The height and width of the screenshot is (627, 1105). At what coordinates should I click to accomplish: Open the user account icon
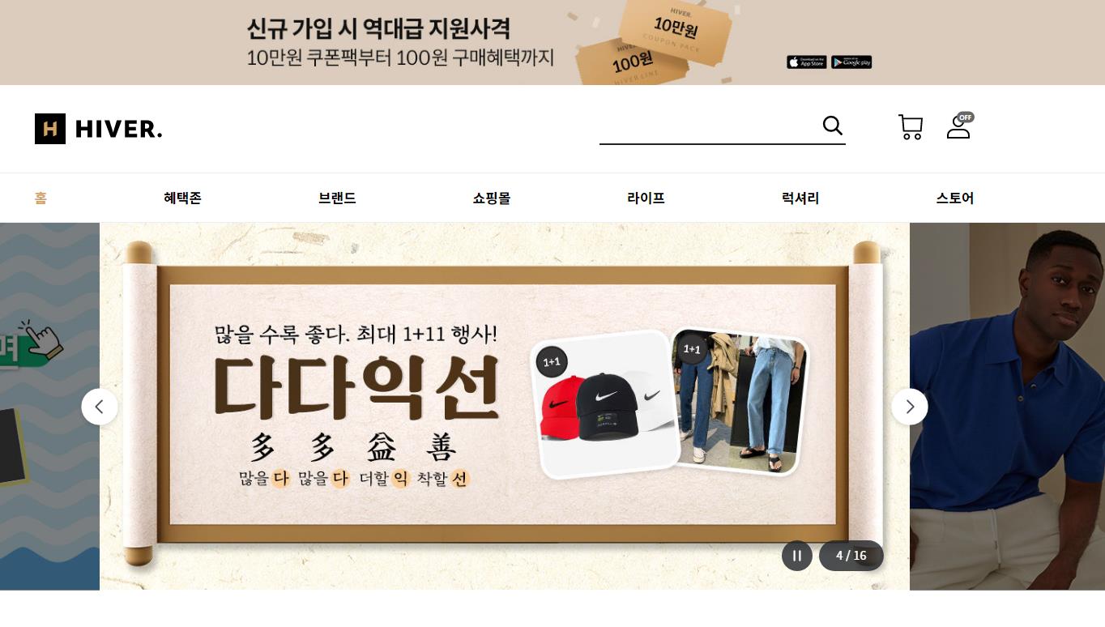click(x=960, y=126)
